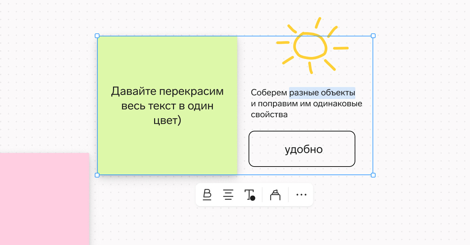Click Давайте перекрасим on the green sticky
This screenshot has height=245, width=470.
(x=167, y=91)
